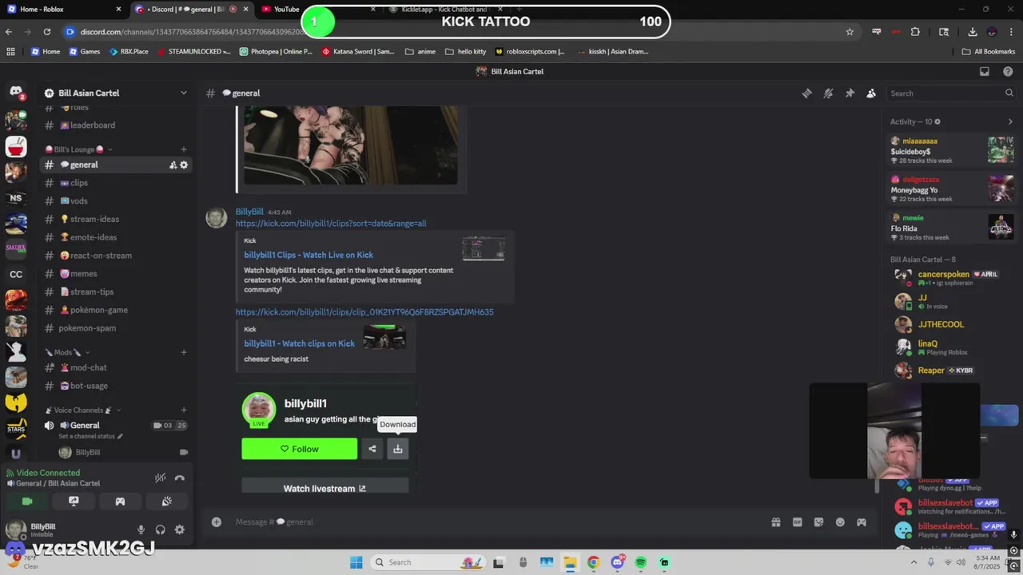Toggle the member list panel
Viewport: 1023px width, 575px height.
[871, 93]
